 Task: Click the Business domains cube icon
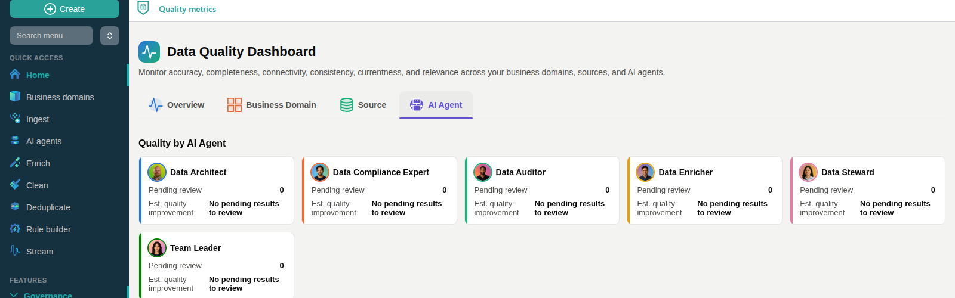(x=15, y=97)
